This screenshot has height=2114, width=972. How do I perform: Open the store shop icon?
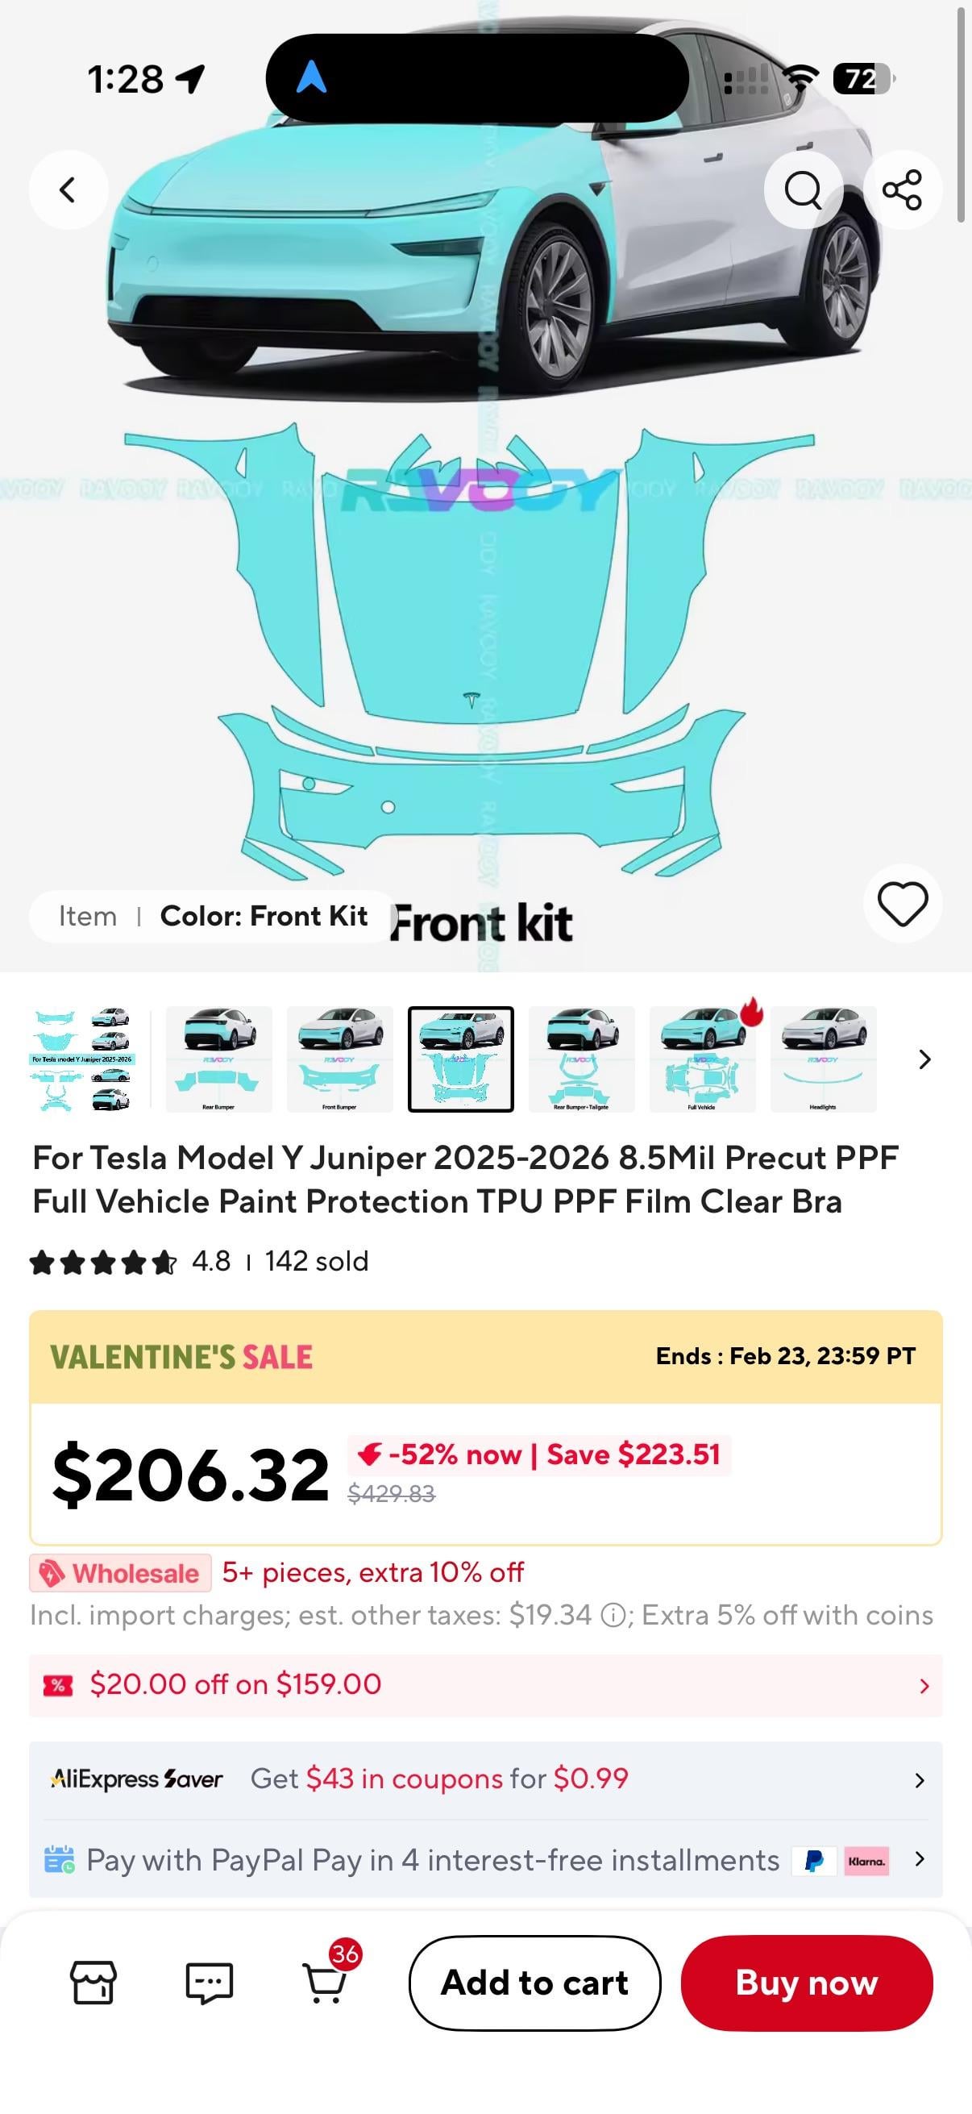[93, 1983]
